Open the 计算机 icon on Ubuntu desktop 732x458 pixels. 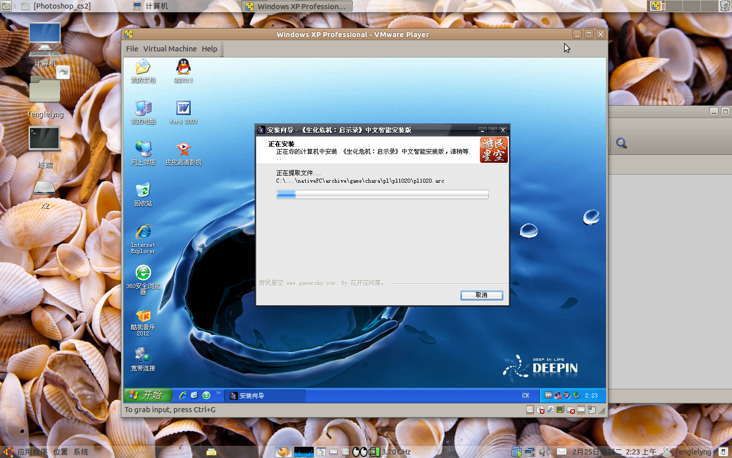45,45
